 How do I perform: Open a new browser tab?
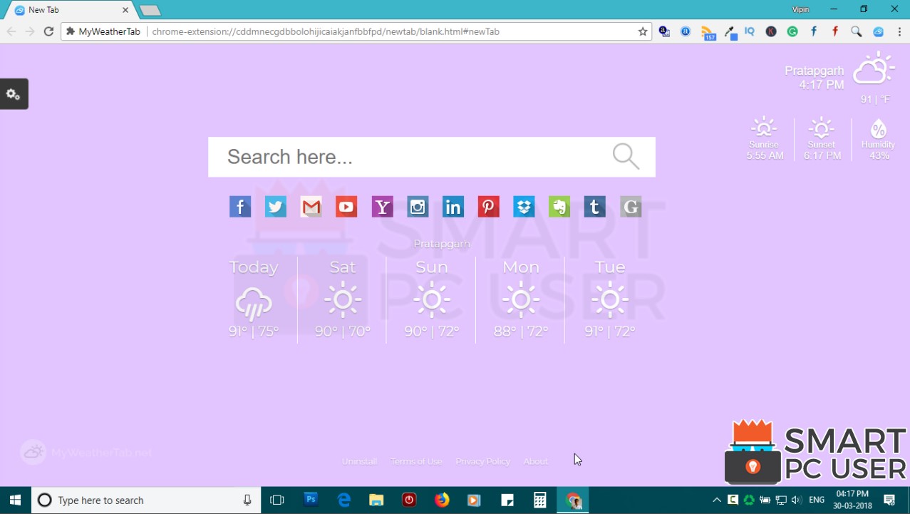pos(150,10)
